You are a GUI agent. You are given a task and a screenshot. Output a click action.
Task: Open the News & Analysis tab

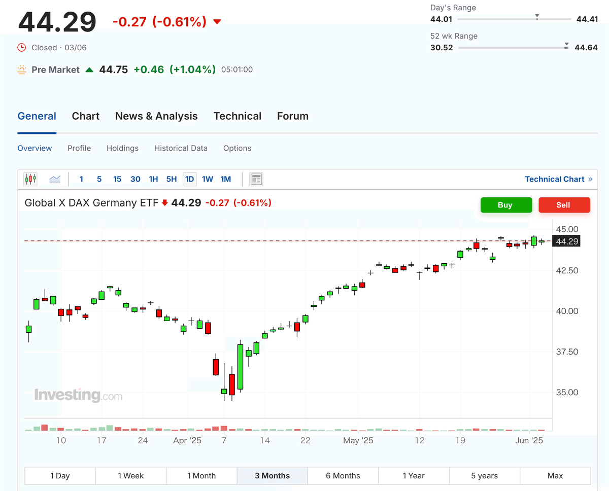point(156,116)
